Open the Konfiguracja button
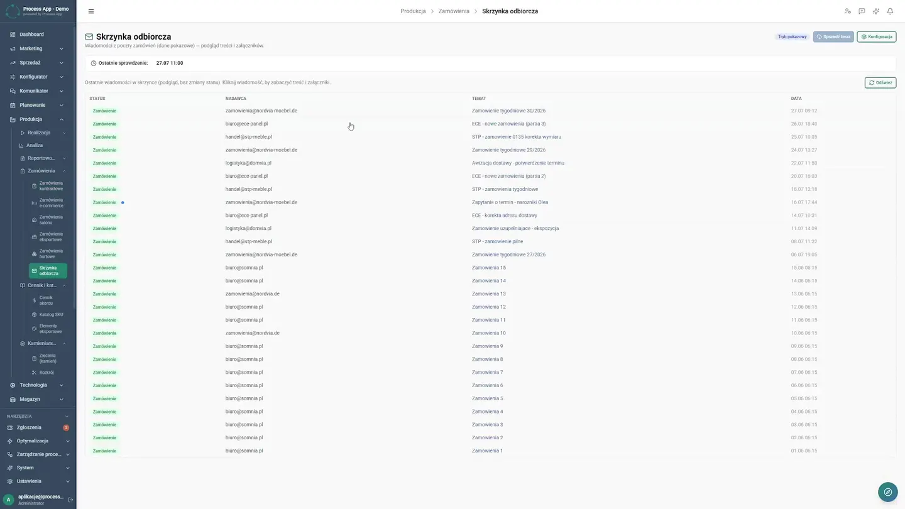This screenshot has width=905, height=509. [877, 36]
